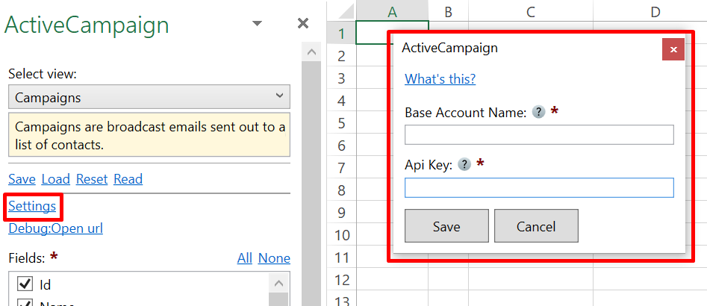Select row 10 header
This screenshot has height=306, width=707.
(x=341, y=235)
